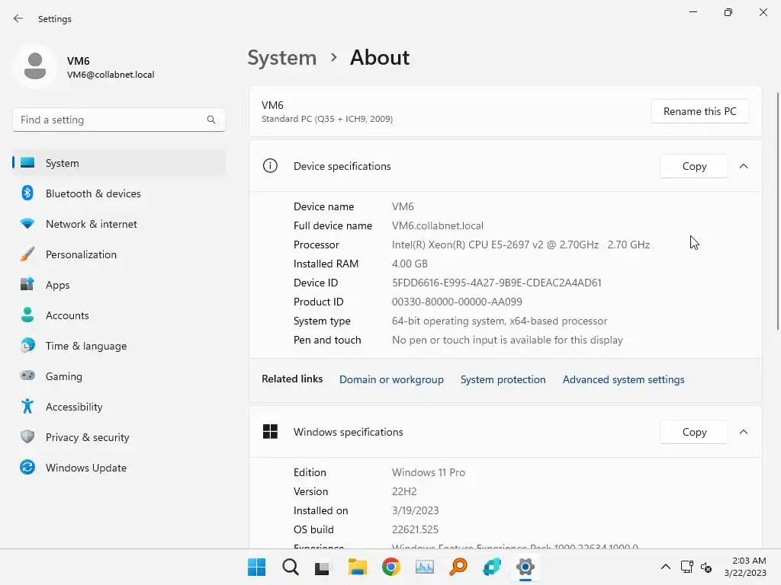Click the Find a setting search box
The width and height of the screenshot is (781, 585).
[118, 120]
